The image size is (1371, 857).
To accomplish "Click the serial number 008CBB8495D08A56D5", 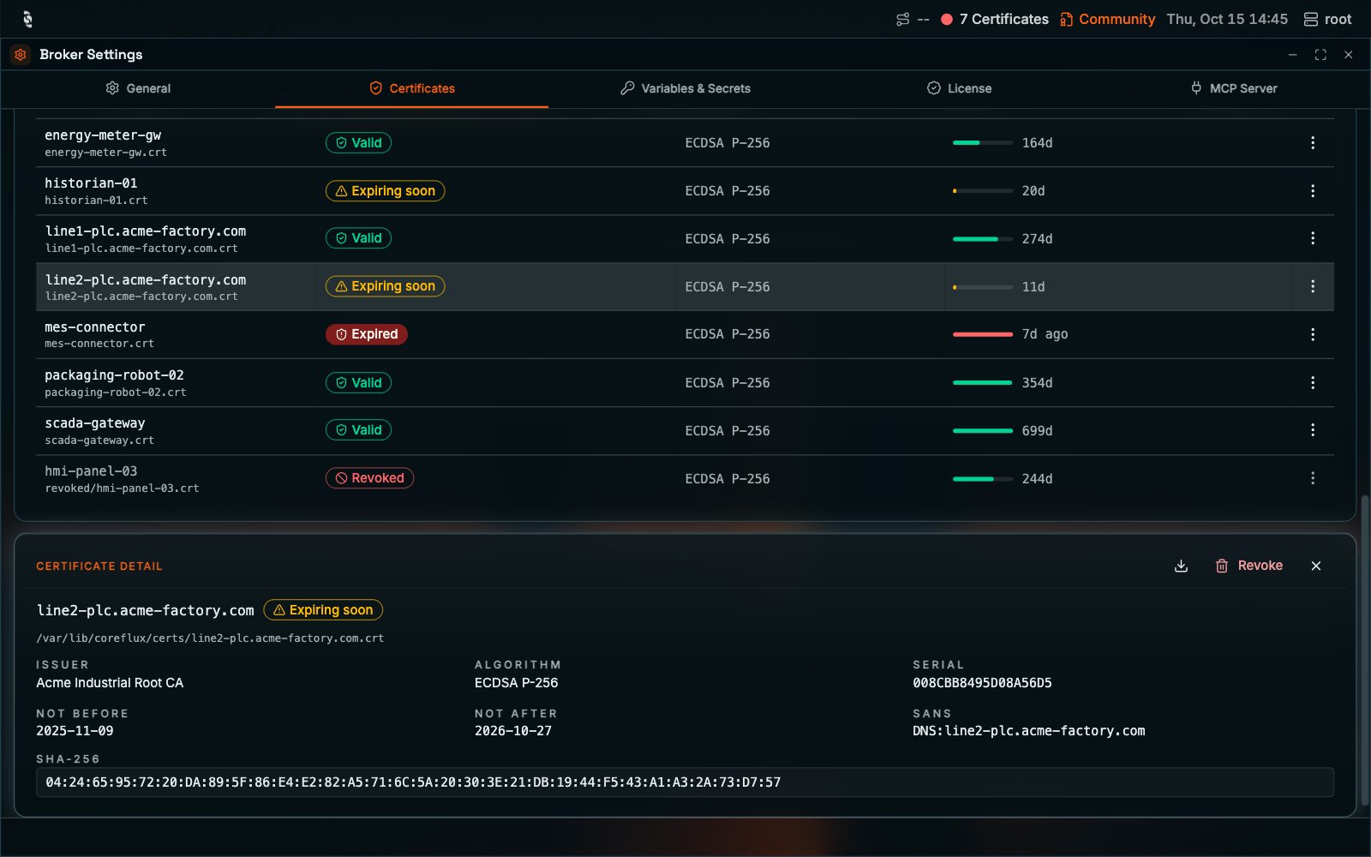I will (982, 683).
